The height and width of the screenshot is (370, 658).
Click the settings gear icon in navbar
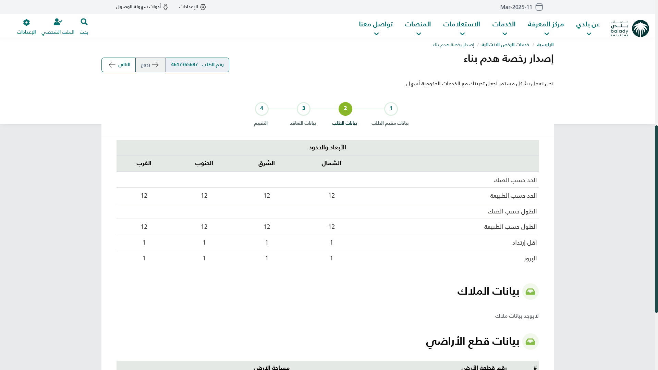point(26,22)
